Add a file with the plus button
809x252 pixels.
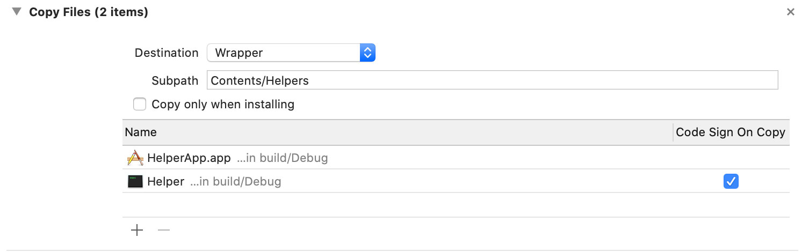[137, 231]
